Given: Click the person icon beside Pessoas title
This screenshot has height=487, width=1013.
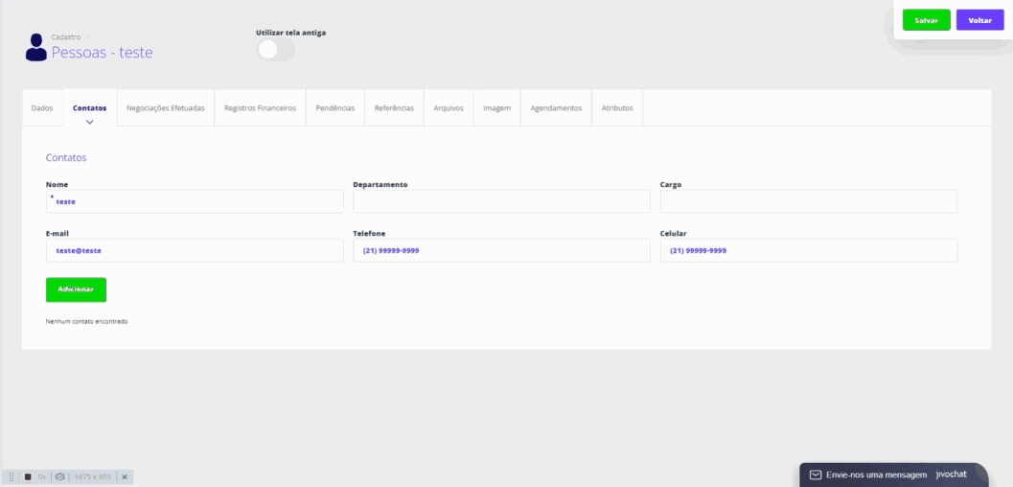Looking at the screenshot, I should tap(35, 47).
